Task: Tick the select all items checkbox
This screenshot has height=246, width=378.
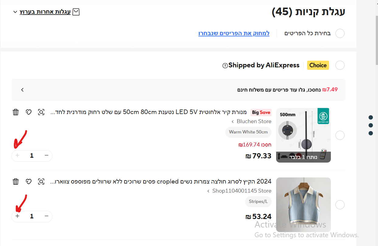Action: coord(340,33)
